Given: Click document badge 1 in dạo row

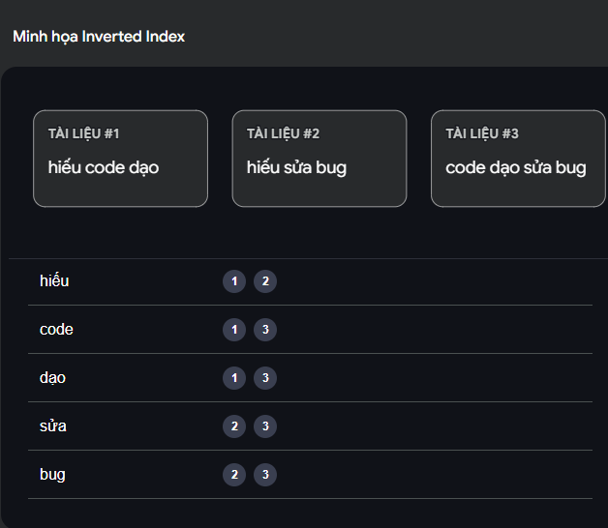Looking at the screenshot, I should (x=234, y=378).
